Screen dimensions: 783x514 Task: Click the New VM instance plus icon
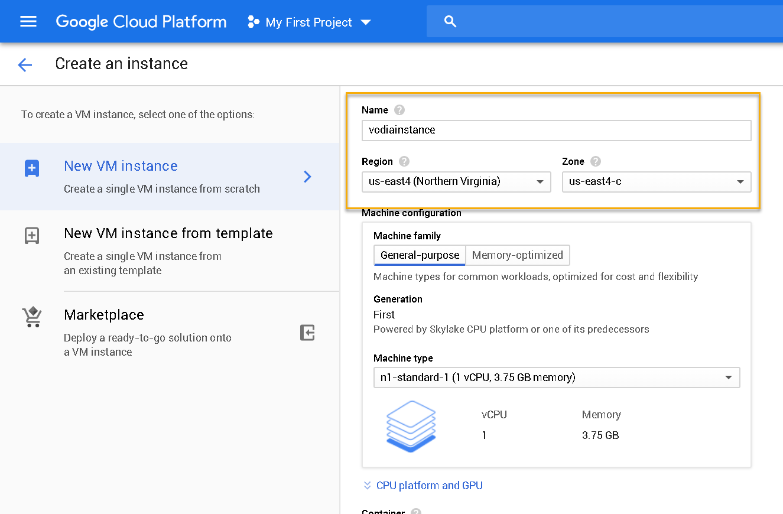coord(32,168)
